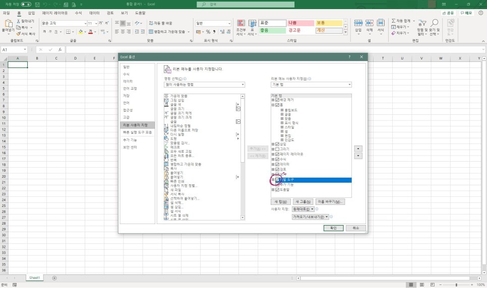Click the Sort and Filter (정렬 및 필터) icon
The image size is (487, 288).
(422, 23)
